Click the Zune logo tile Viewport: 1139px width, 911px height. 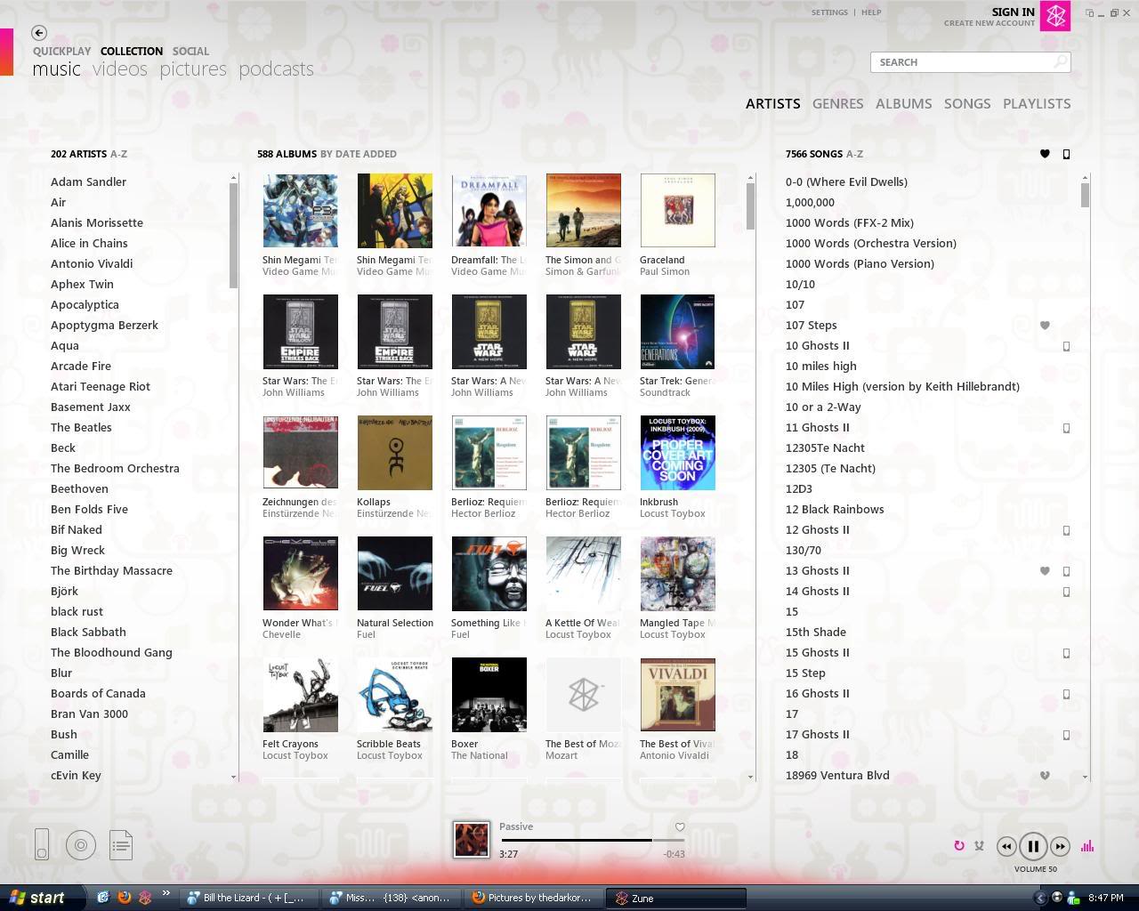[x=1055, y=16]
